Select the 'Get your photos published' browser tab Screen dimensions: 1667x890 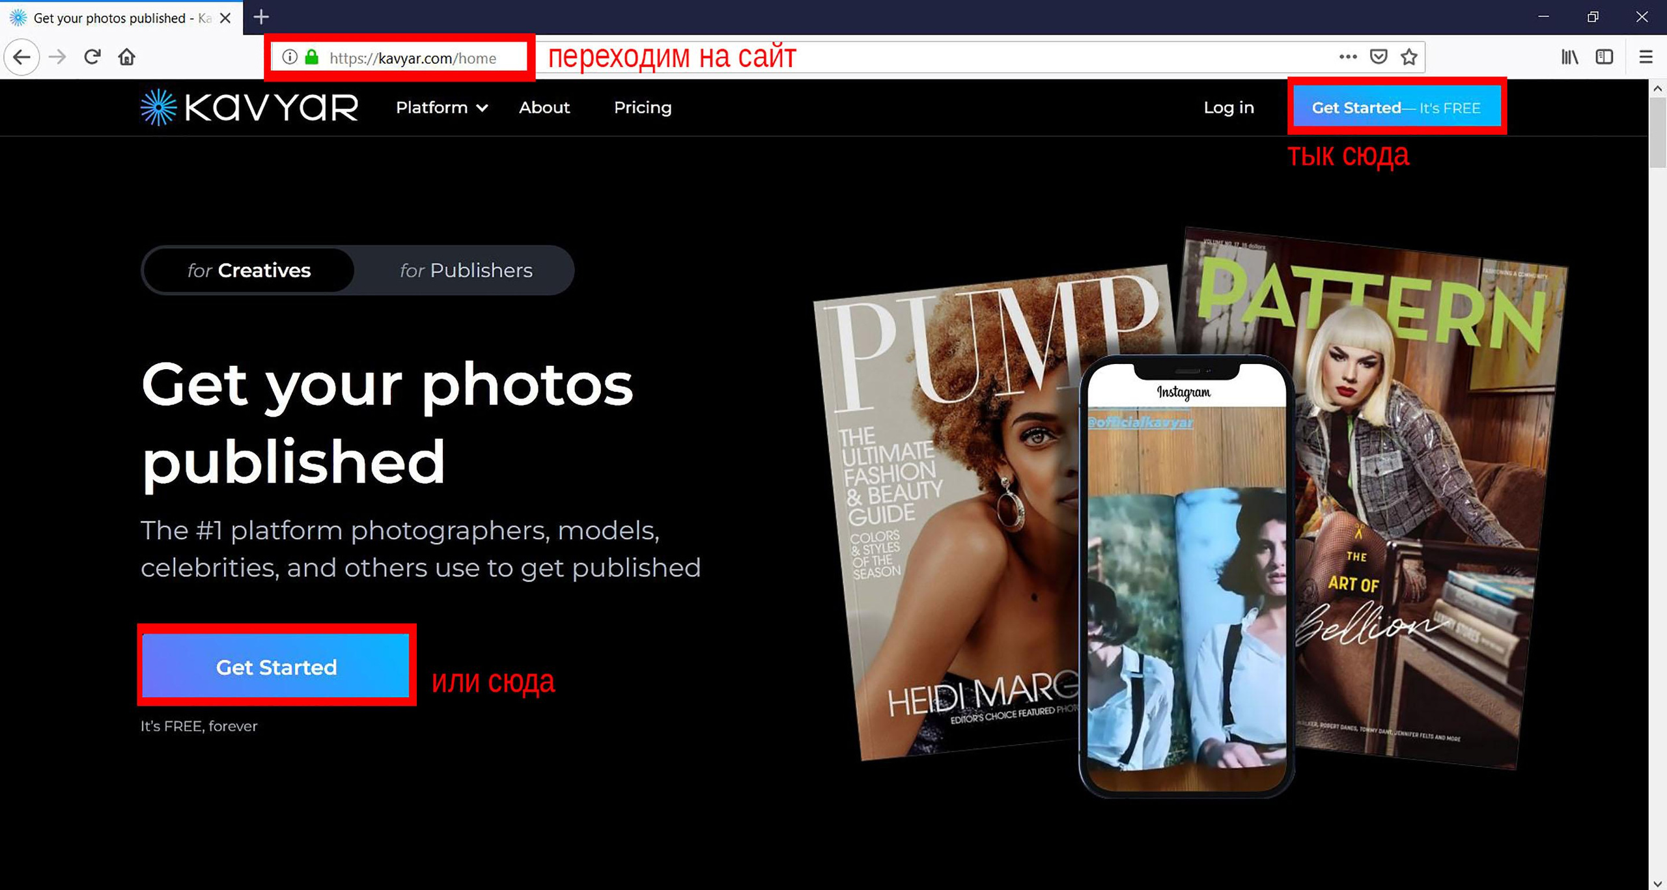coord(122,18)
